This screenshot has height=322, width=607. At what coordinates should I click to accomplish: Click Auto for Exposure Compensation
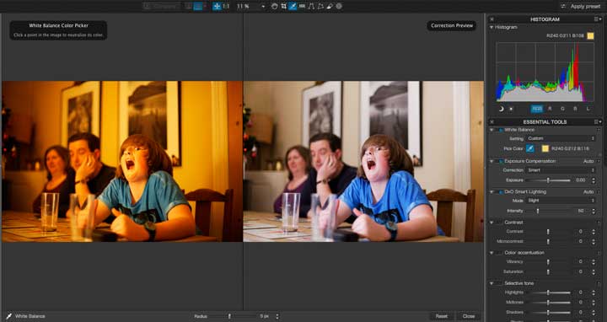pyautogui.click(x=588, y=161)
